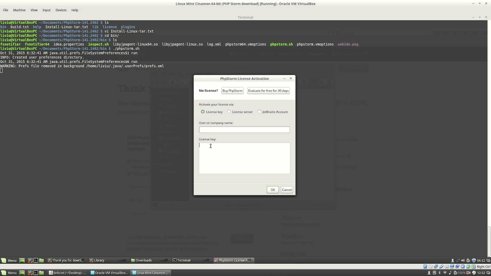
Task: Focus the User or company name field
Action: 244,130
